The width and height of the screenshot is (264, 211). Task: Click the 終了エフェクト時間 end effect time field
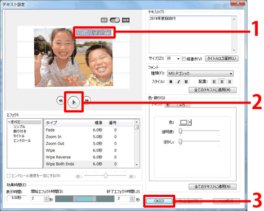tap(123, 199)
